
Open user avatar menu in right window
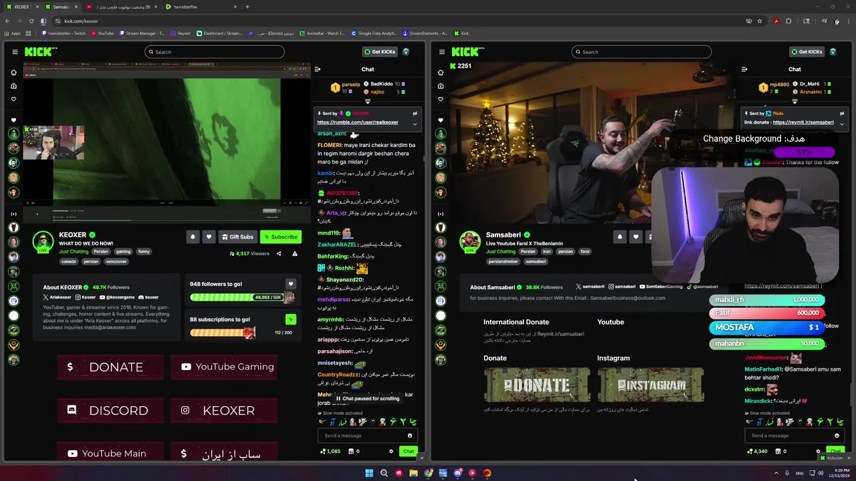tap(833, 51)
